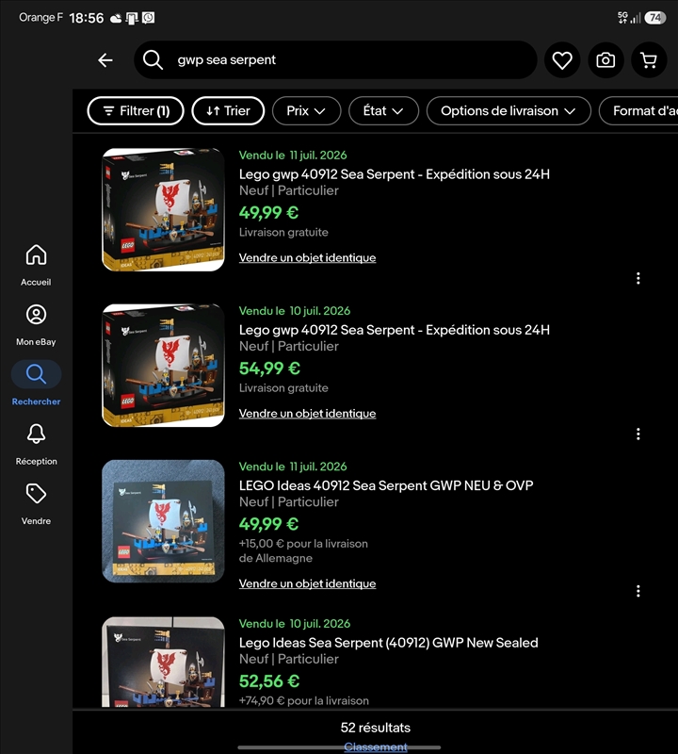Click 'Vendre un objet identique' under the 11 juil. free-shipping 49,99 € listing
The width and height of the screenshot is (678, 754).
[x=308, y=257]
